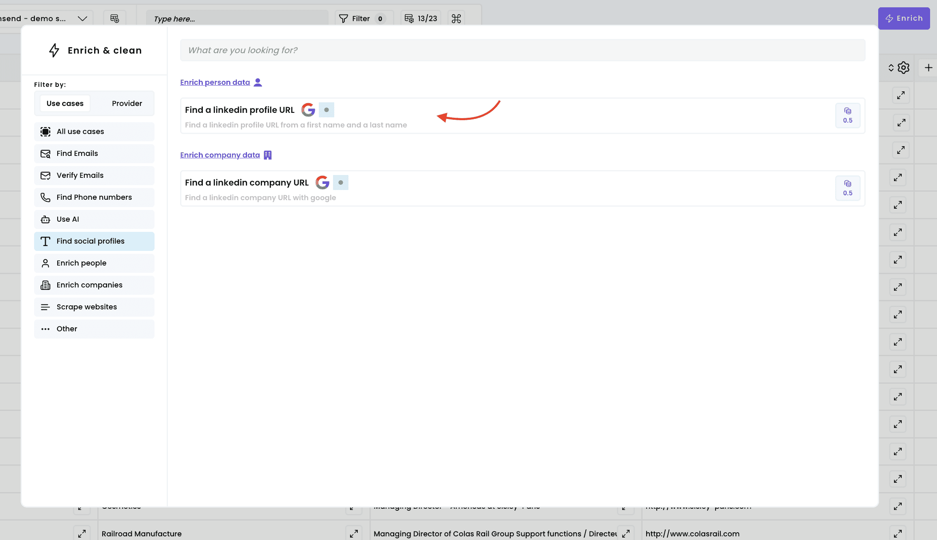Expand the Railroad Manufacture cell

[x=353, y=533]
